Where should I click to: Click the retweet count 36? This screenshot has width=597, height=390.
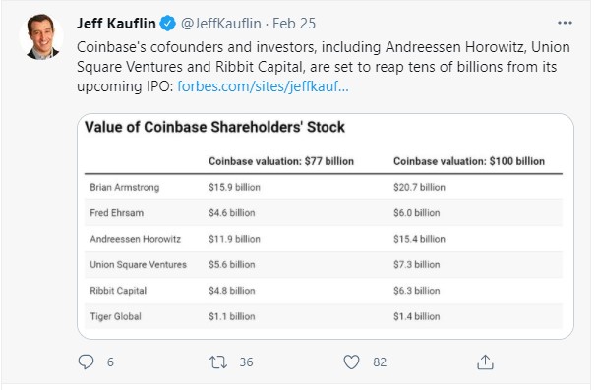(246, 362)
